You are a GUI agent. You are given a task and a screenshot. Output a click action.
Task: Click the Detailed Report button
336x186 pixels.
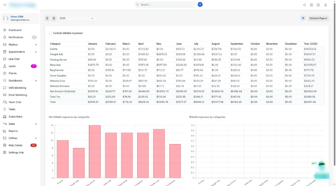pyautogui.click(x=318, y=18)
